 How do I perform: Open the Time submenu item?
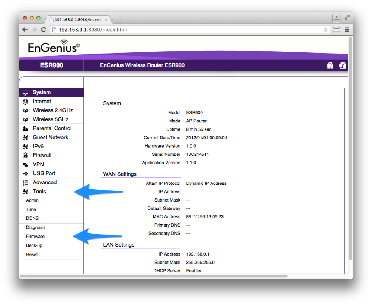pyautogui.click(x=51, y=210)
